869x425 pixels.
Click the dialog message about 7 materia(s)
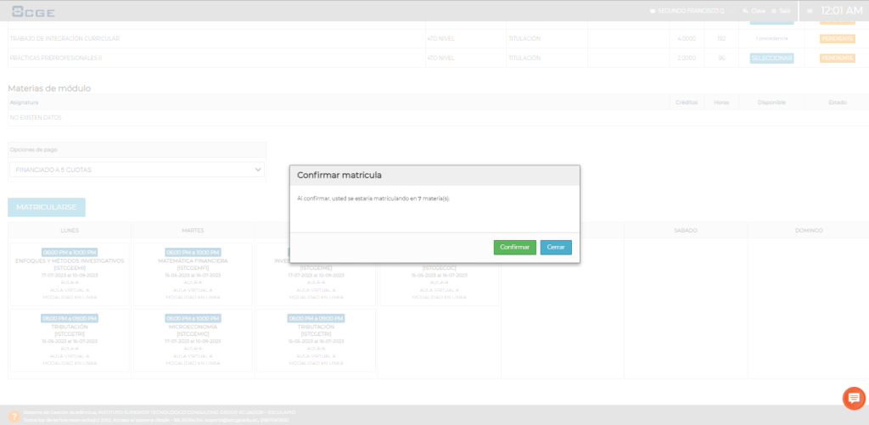click(x=373, y=199)
